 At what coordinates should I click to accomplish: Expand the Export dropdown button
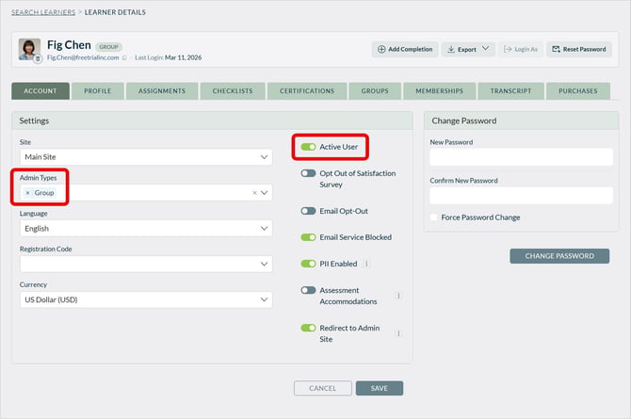point(468,49)
